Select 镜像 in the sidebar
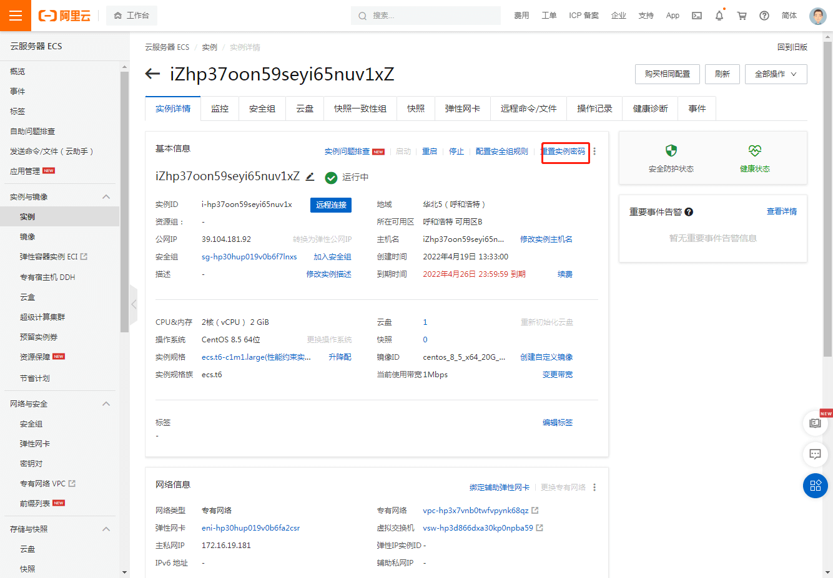833x578 pixels. [27, 237]
